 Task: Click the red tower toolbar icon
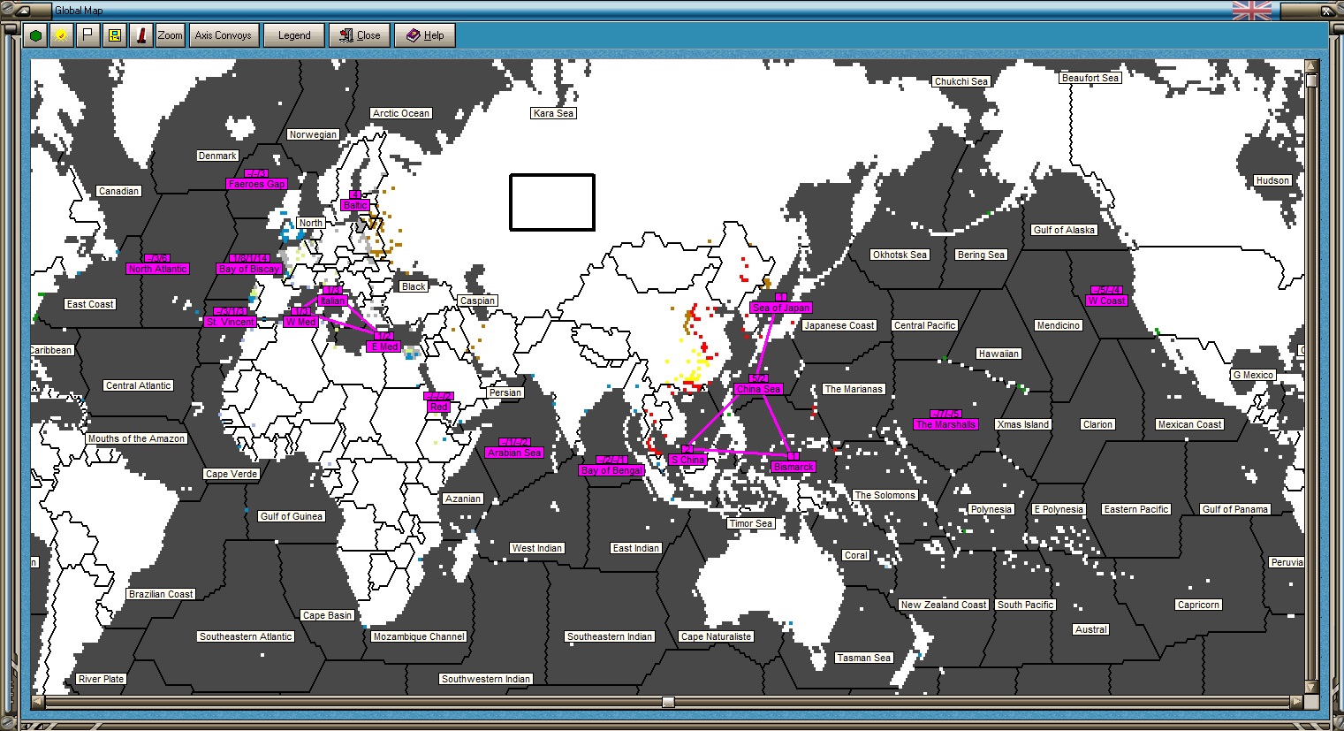[x=140, y=35]
